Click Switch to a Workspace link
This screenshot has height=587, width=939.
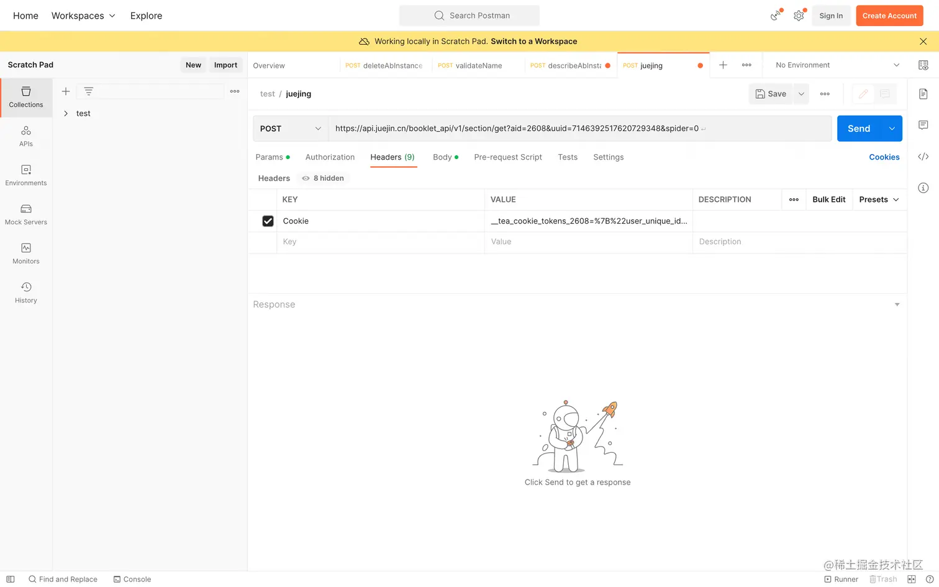pos(534,41)
